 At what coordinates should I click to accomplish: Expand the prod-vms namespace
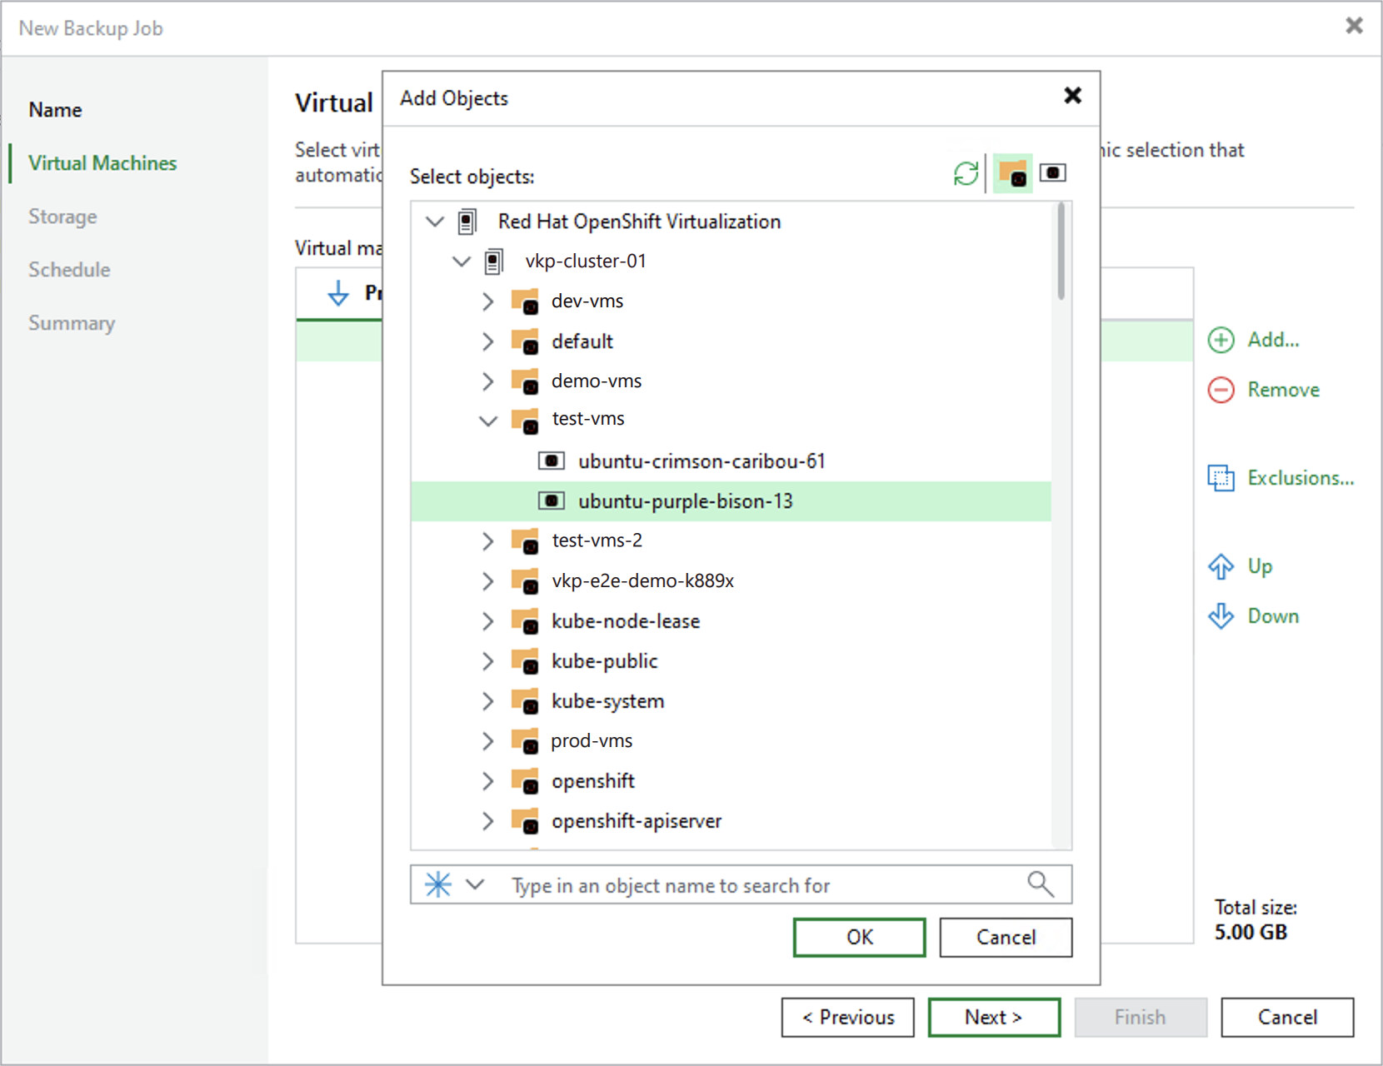coord(488,741)
